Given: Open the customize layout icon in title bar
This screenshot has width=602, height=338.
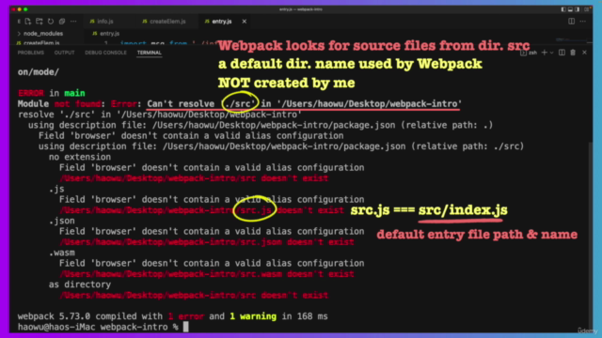Looking at the screenshot, I should click(x=586, y=9).
